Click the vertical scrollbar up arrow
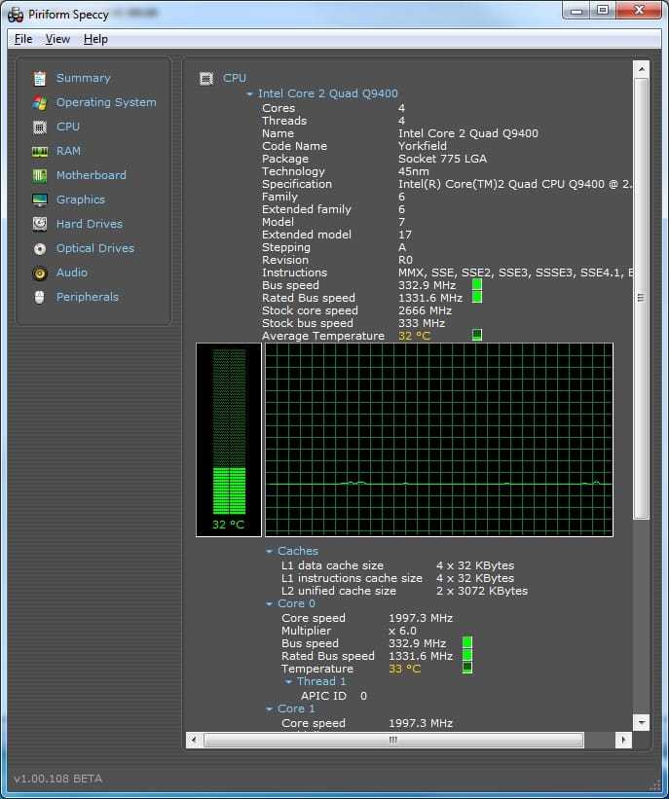Image resolution: width=669 pixels, height=799 pixels. (x=642, y=69)
